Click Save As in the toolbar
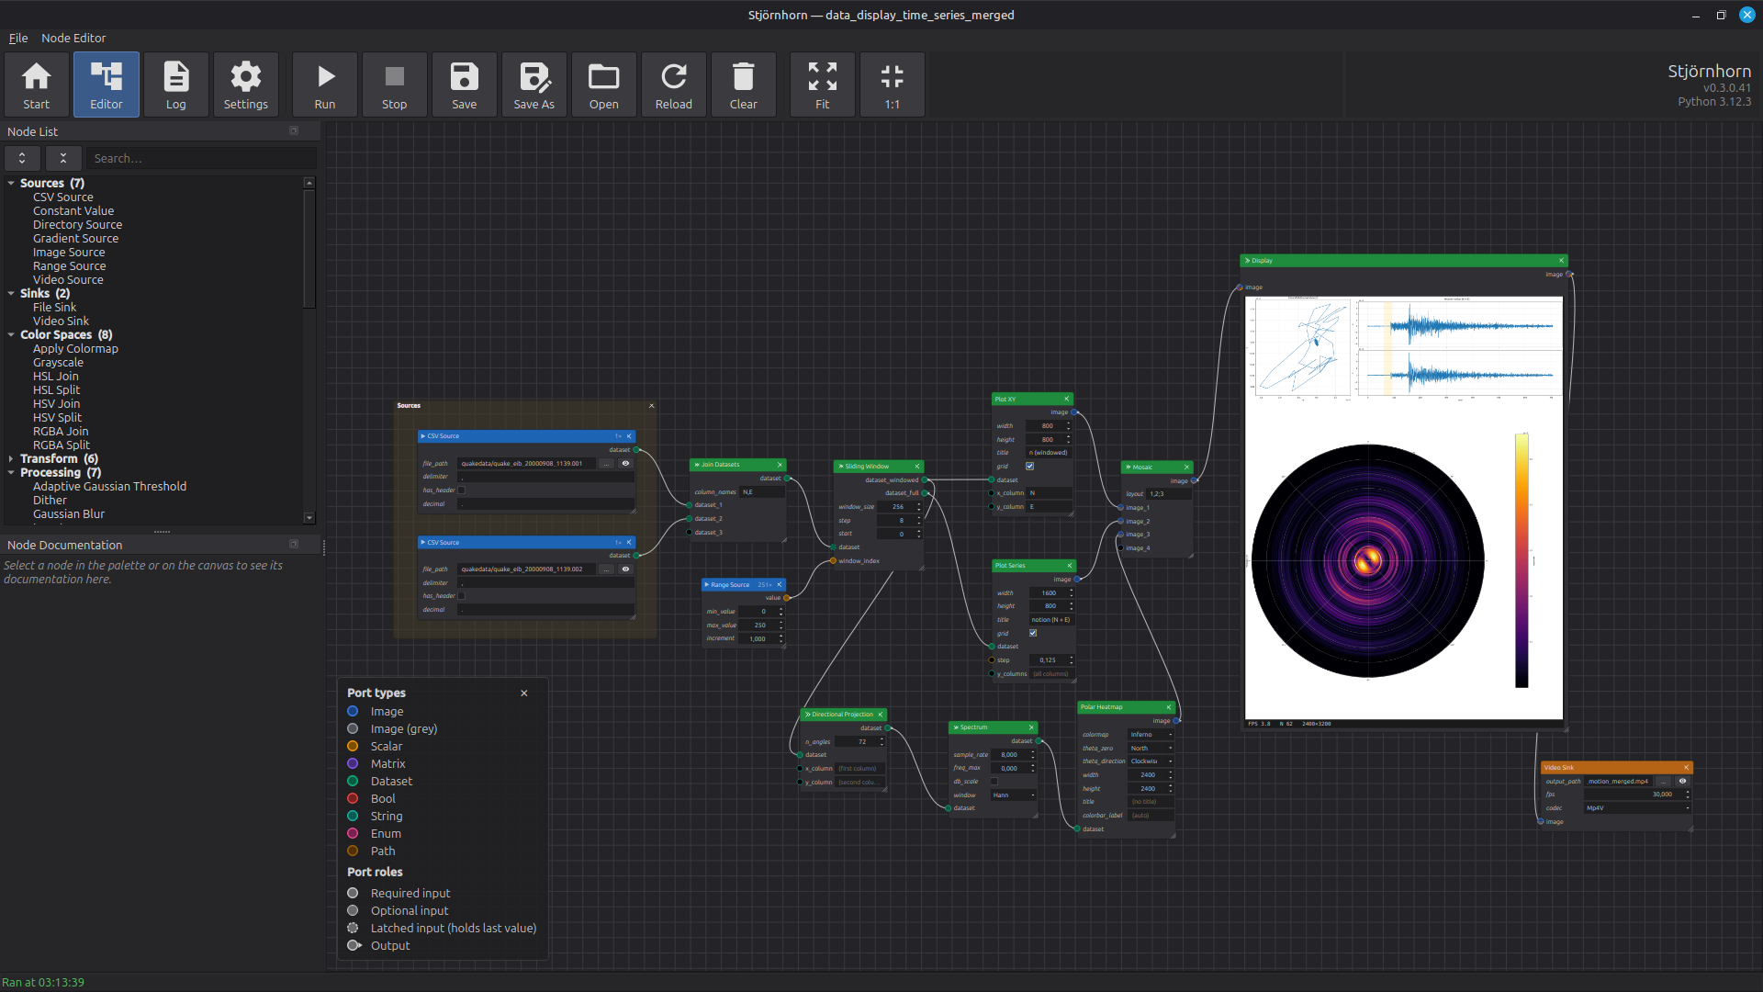Viewport: 1763px width, 992px height. [x=534, y=85]
